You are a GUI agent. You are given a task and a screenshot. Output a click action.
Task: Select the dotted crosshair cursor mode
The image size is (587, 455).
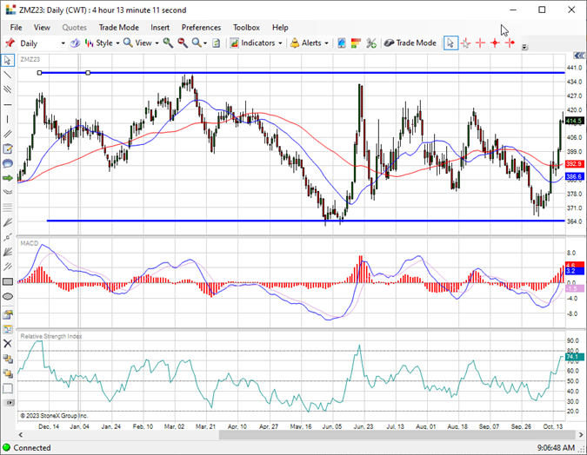click(x=466, y=43)
